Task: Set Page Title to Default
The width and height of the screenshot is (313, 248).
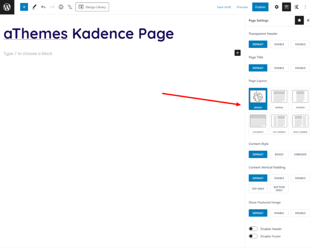Action: (258, 68)
